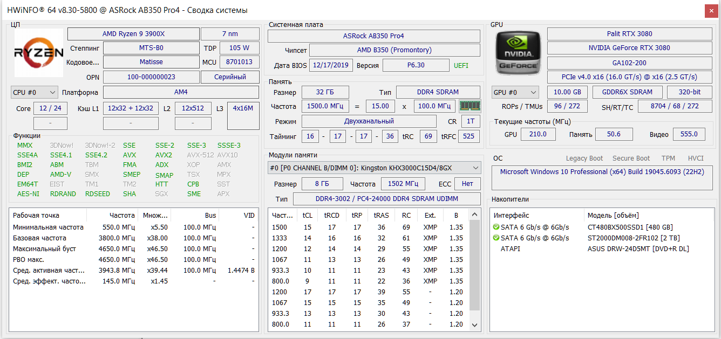This screenshot has width=721, height=339.
Task: Click the tRFC value 525
Action: coord(469,136)
